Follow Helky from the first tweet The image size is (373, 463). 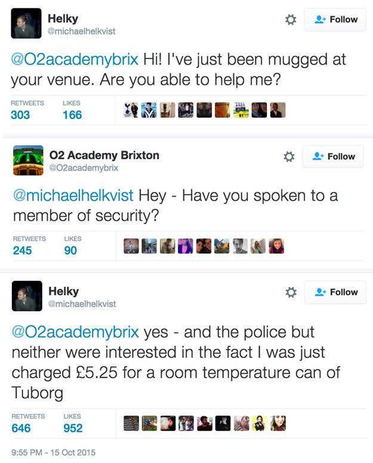point(335,20)
